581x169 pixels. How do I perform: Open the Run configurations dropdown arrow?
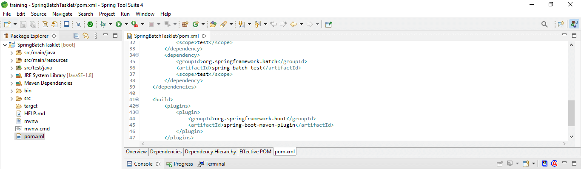(x=126, y=25)
